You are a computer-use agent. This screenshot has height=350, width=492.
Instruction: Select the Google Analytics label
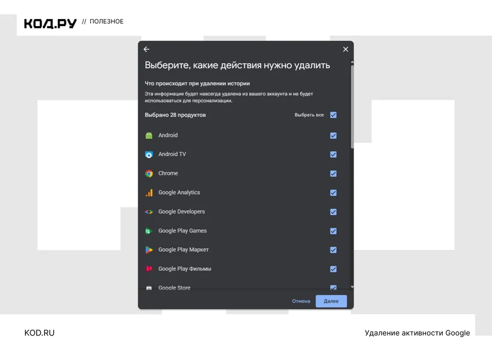[x=179, y=192]
